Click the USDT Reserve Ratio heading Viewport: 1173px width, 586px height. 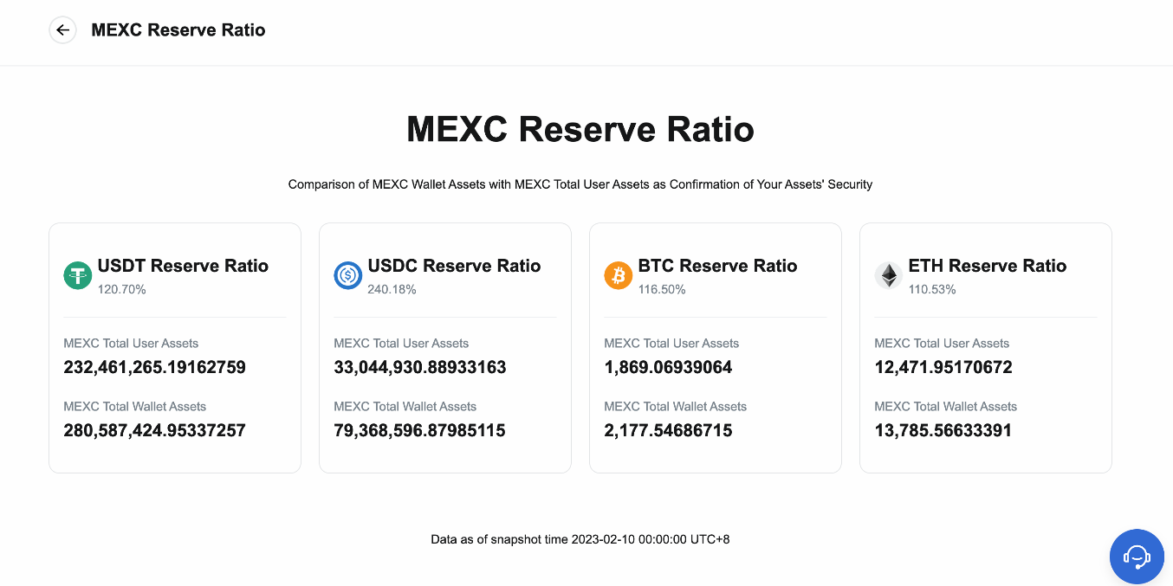coord(183,266)
